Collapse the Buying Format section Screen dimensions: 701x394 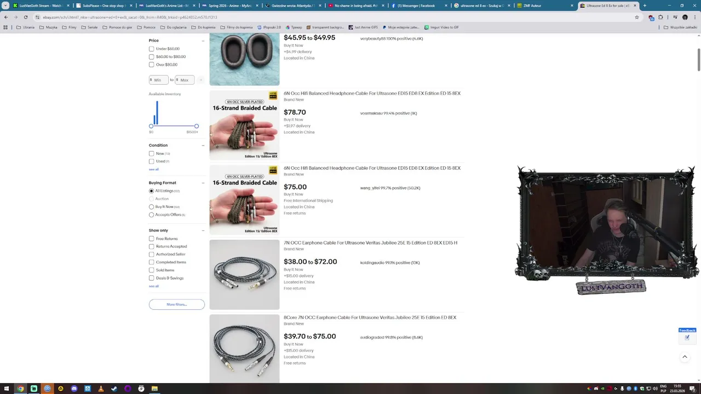pos(203,183)
